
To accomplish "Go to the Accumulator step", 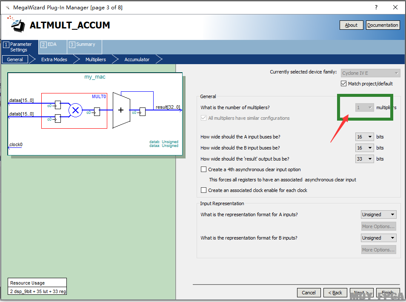I will (137, 59).
